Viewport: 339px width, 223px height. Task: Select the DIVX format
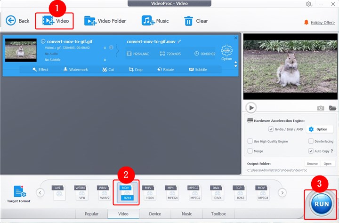tap(217, 192)
